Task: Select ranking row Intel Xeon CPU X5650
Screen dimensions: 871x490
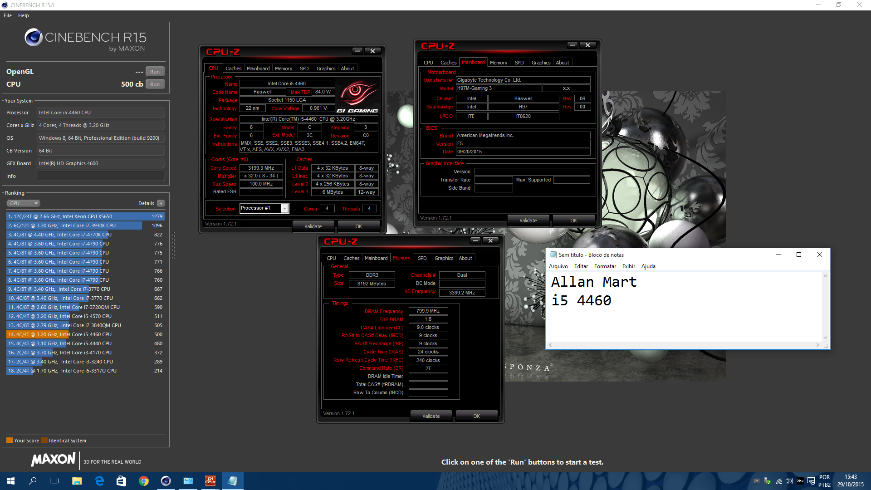Action: (x=85, y=216)
